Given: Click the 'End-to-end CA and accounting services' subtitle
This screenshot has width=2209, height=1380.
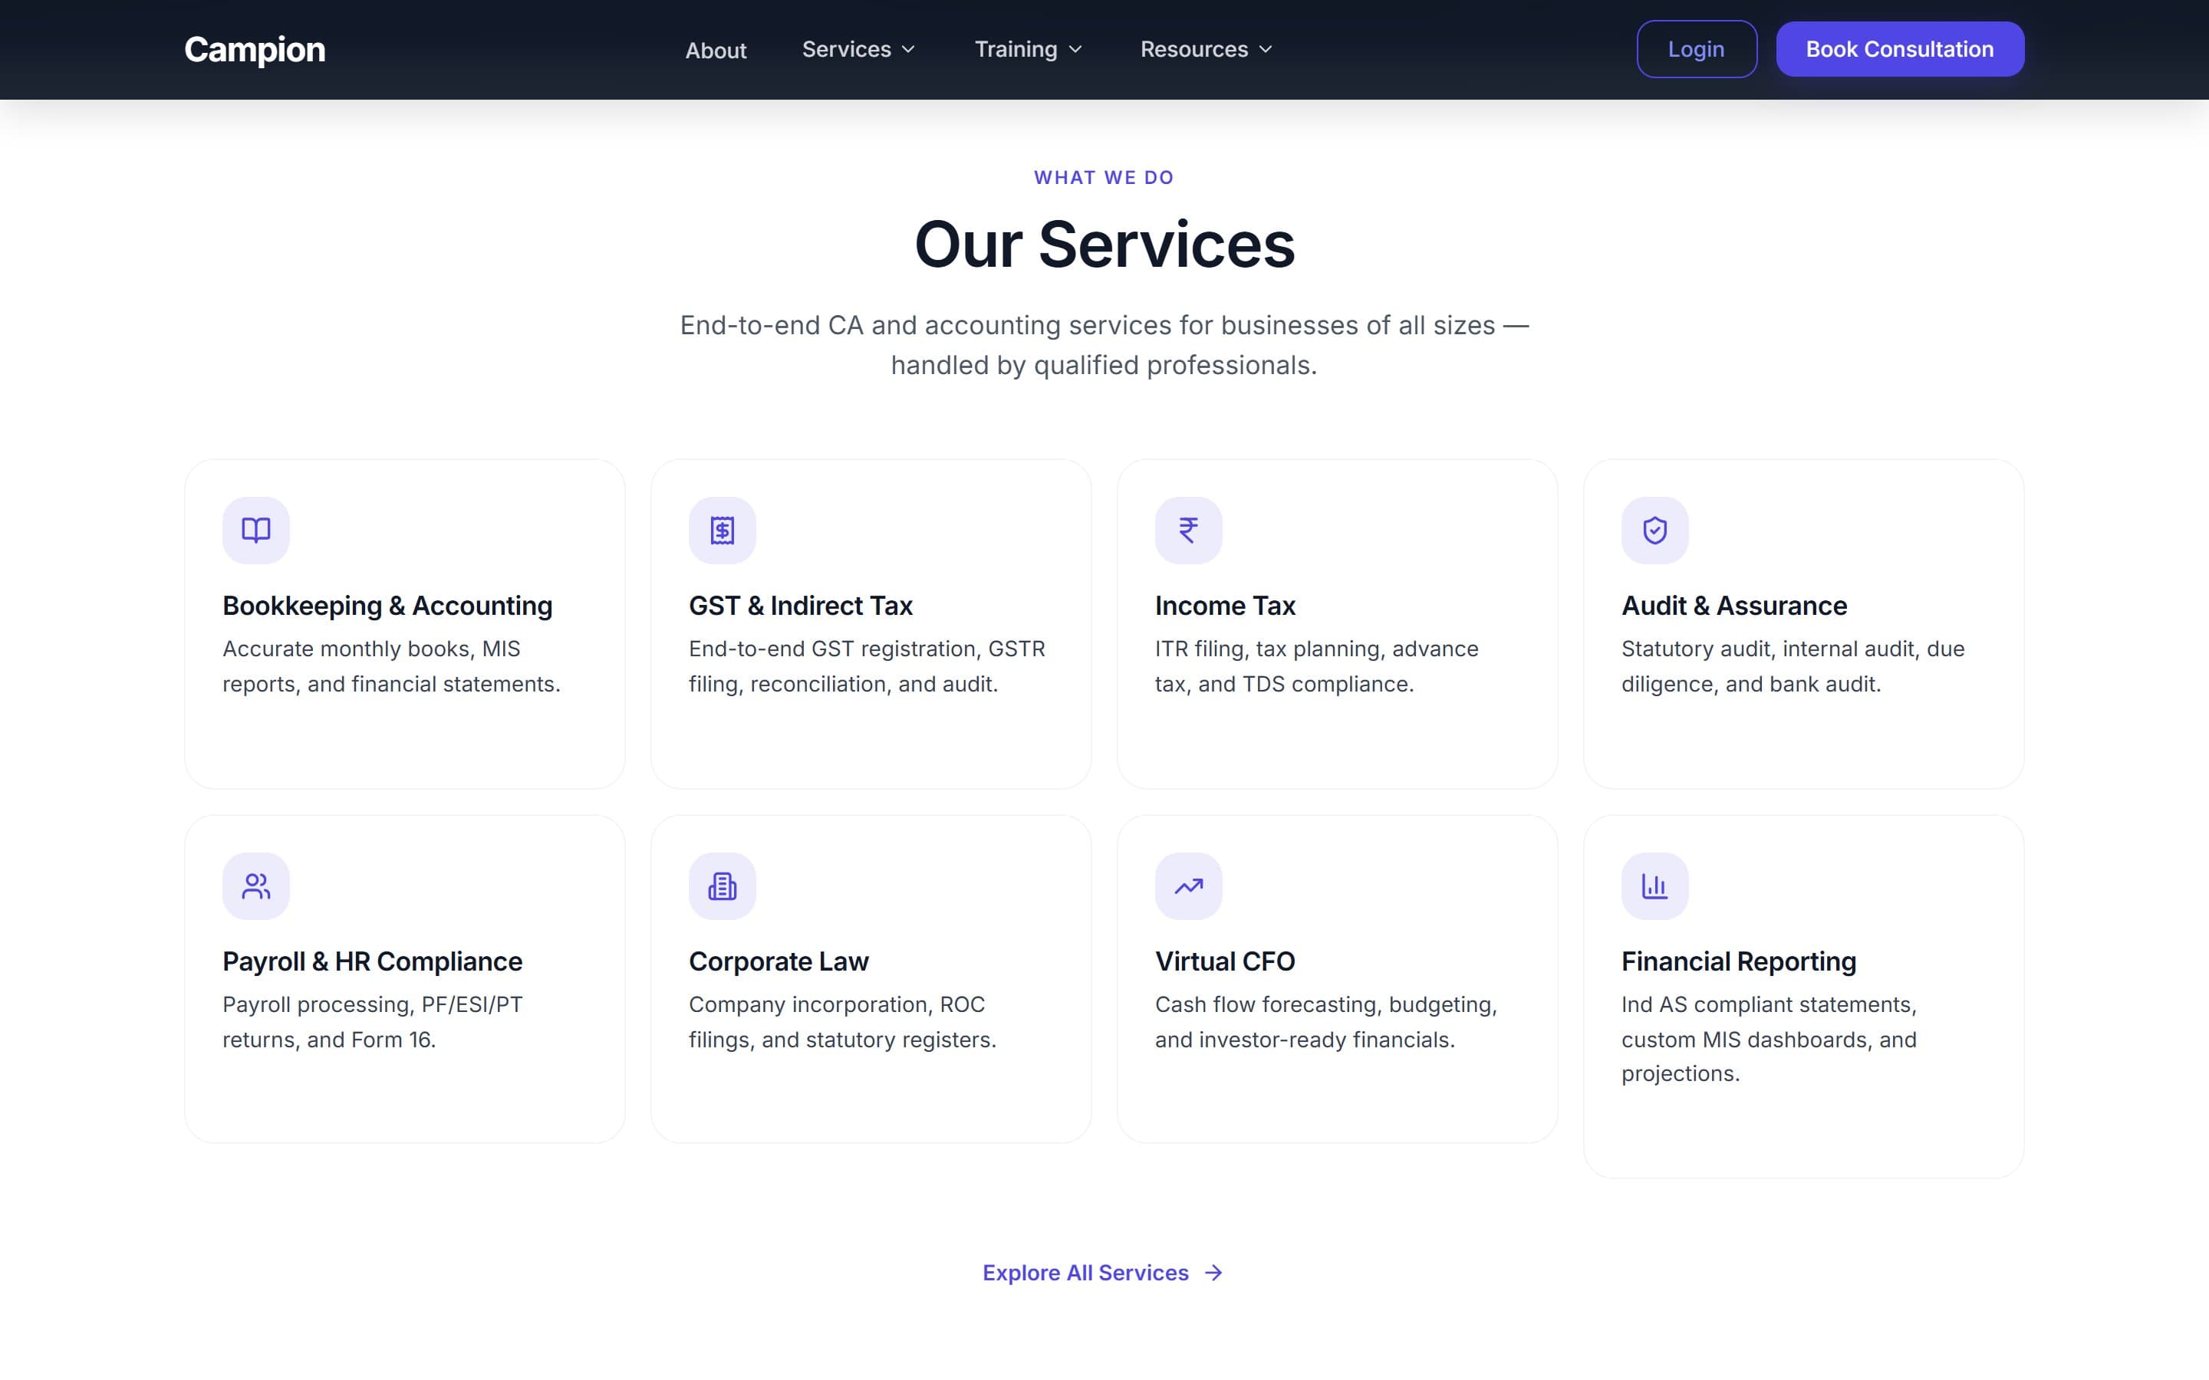Looking at the screenshot, I should click(1104, 345).
